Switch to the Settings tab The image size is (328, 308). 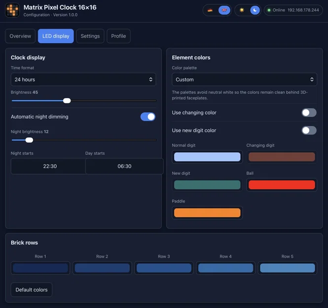click(90, 36)
